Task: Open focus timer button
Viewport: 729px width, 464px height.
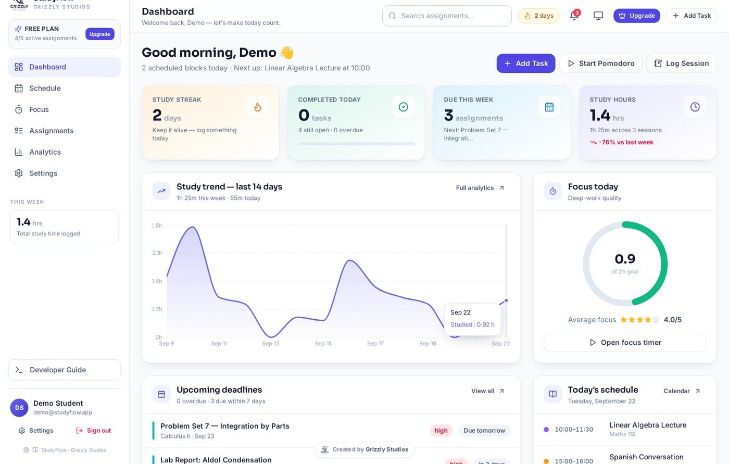Action: click(625, 343)
